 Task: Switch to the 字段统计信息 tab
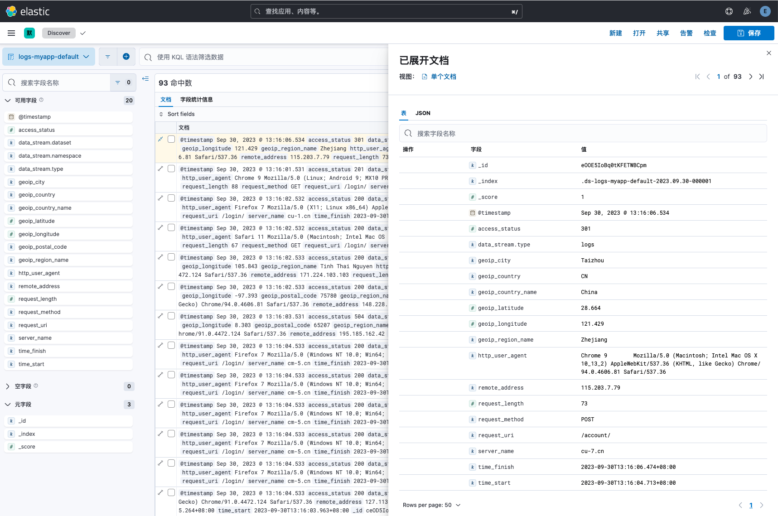(197, 100)
